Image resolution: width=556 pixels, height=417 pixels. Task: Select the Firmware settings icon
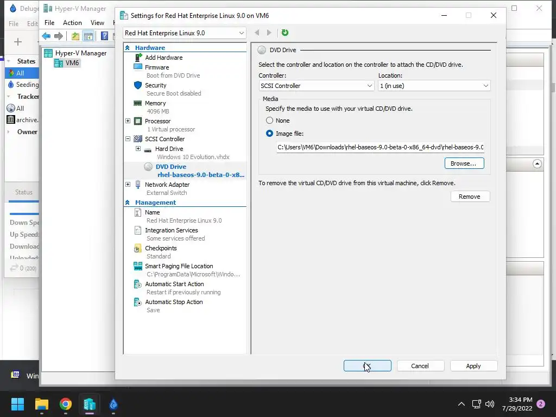coord(138,67)
